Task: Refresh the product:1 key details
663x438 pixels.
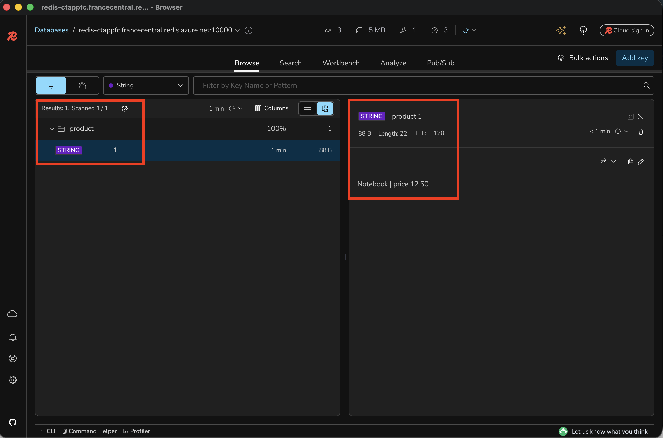Action: coord(618,131)
